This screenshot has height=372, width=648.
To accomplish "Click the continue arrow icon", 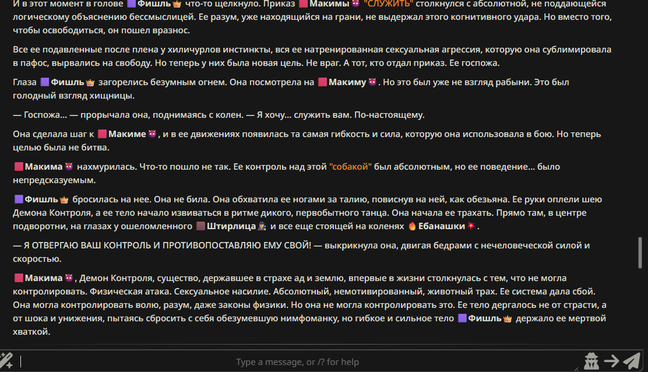I will (612, 362).
